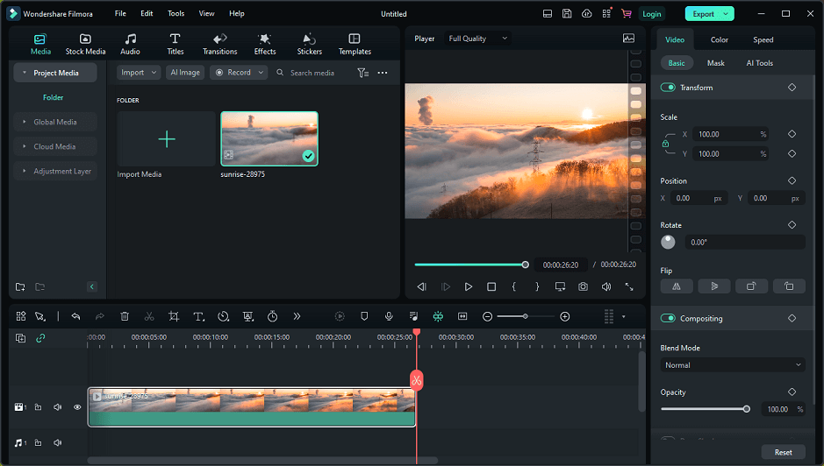The image size is (824, 466).
Task: Open the Import dropdown
Action: click(x=139, y=73)
